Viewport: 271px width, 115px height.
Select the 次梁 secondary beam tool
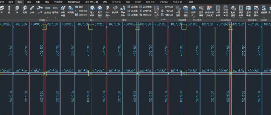40,10
